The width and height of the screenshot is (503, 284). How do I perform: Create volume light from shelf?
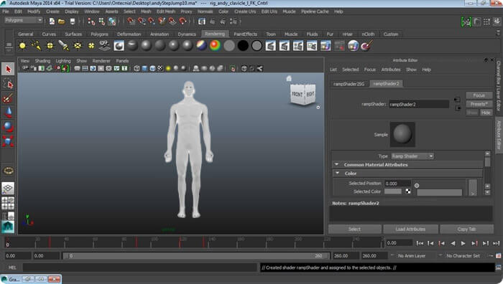point(91,46)
